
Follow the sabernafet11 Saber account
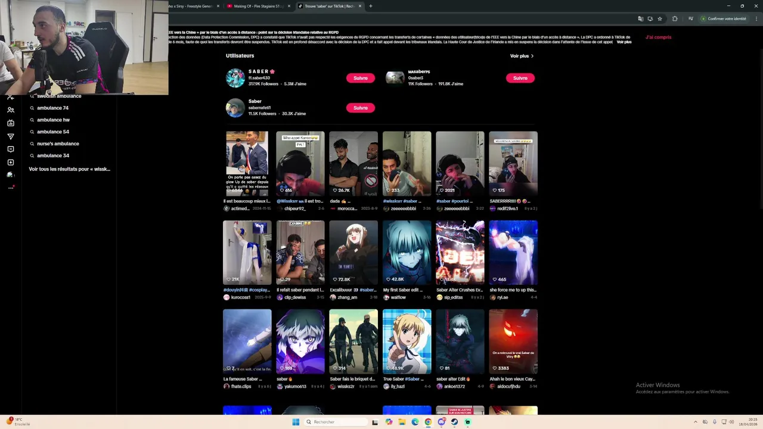pyautogui.click(x=361, y=108)
